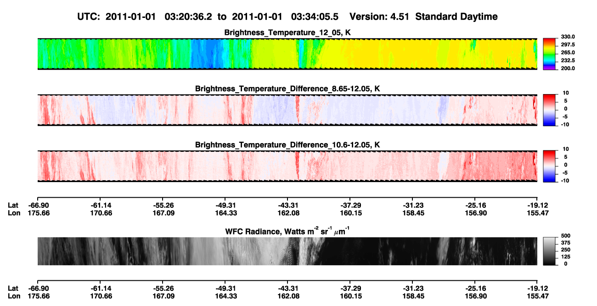
Task: Click the '10' label on the 8.65-12.05 color bar
Action: tap(566, 93)
